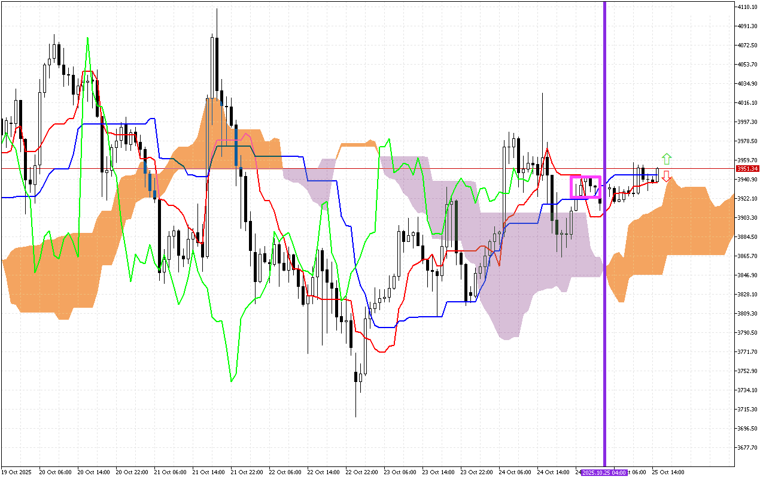Select the highlighted 2025.10.25 04:00 time tag

(x=604, y=472)
